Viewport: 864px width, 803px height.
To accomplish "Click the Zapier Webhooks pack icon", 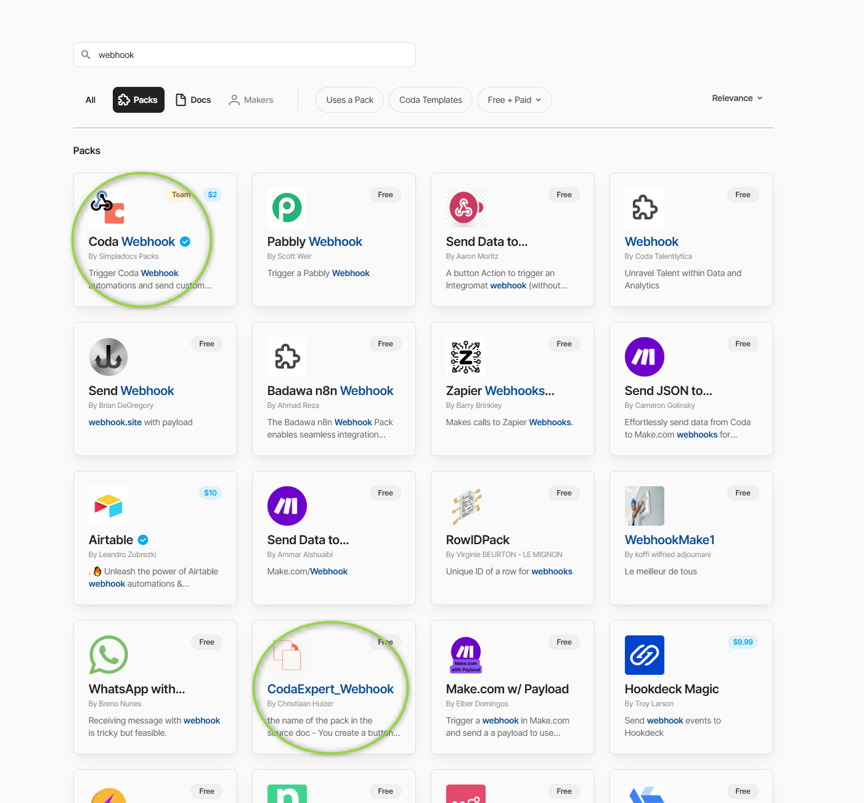I will tap(466, 357).
